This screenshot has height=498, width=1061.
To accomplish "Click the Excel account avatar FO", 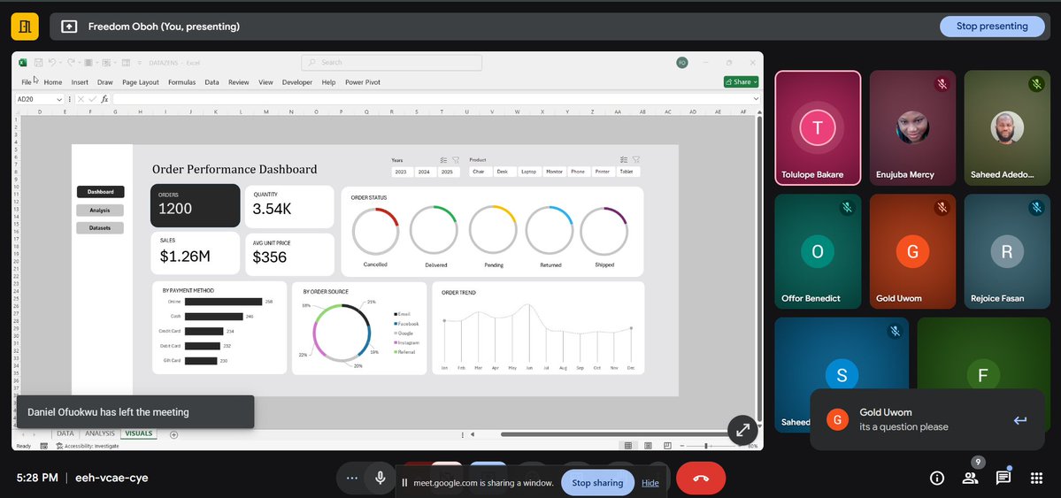I will click(x=682, y=62).
